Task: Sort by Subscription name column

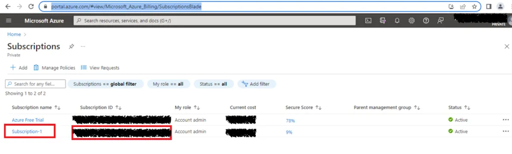Action: [36, 108]
